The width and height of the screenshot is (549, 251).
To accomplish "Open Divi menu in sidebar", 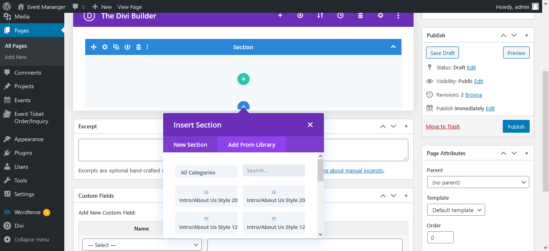I will coord(32,226).
